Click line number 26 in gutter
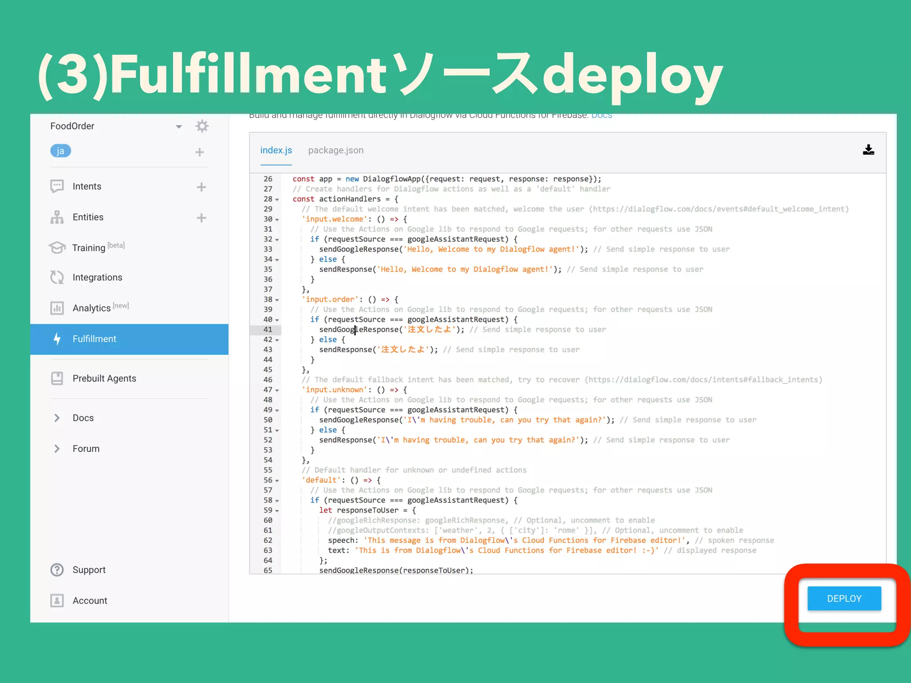Screen dimensions: 911x683 pyautogui.click(x=268, y=179)
